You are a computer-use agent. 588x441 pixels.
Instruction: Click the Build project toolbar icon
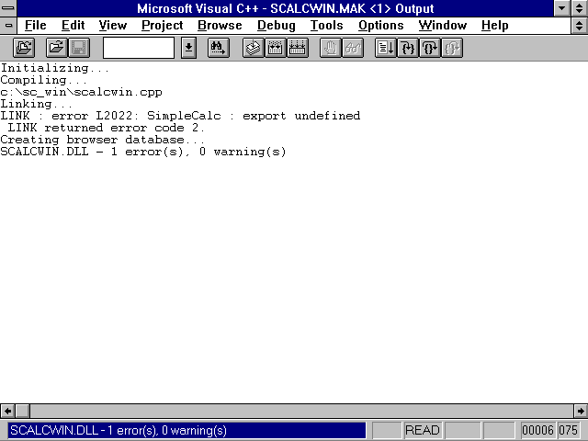pos(275,48)
